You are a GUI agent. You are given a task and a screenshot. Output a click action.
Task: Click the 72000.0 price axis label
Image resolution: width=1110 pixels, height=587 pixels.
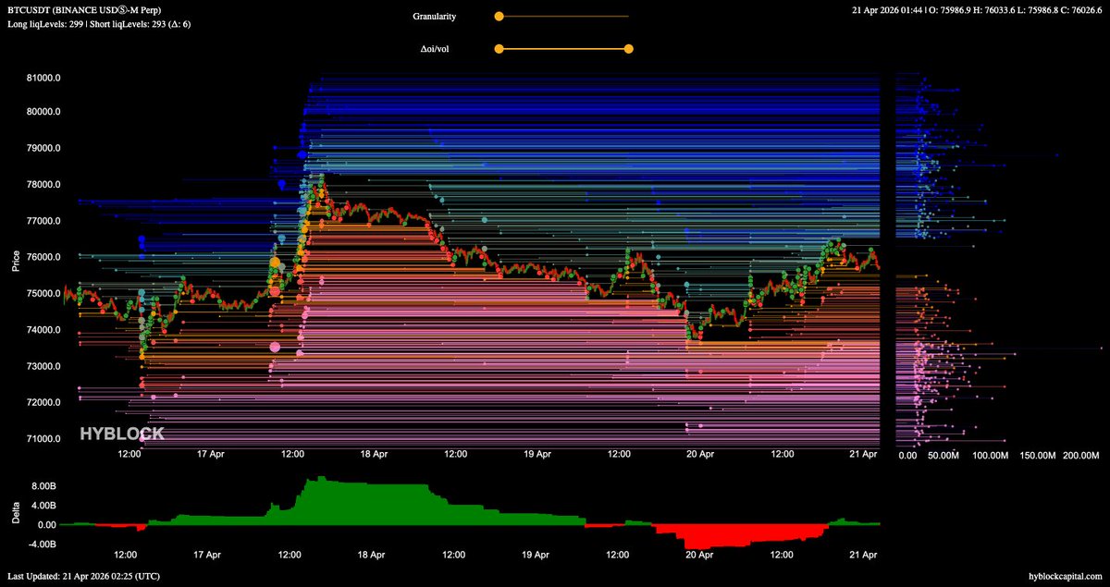pyautogui.click(x=43, y=403)
